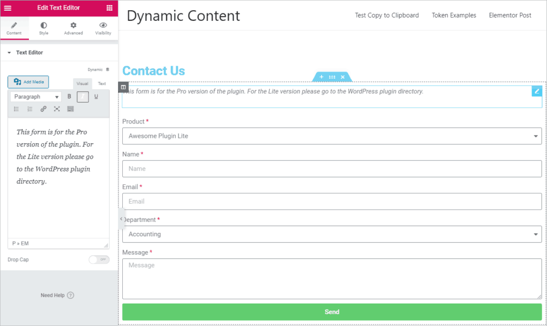The width and height of the screenshot is (547, 326).
Task: Click the green Send button
Action: (332, 312)
